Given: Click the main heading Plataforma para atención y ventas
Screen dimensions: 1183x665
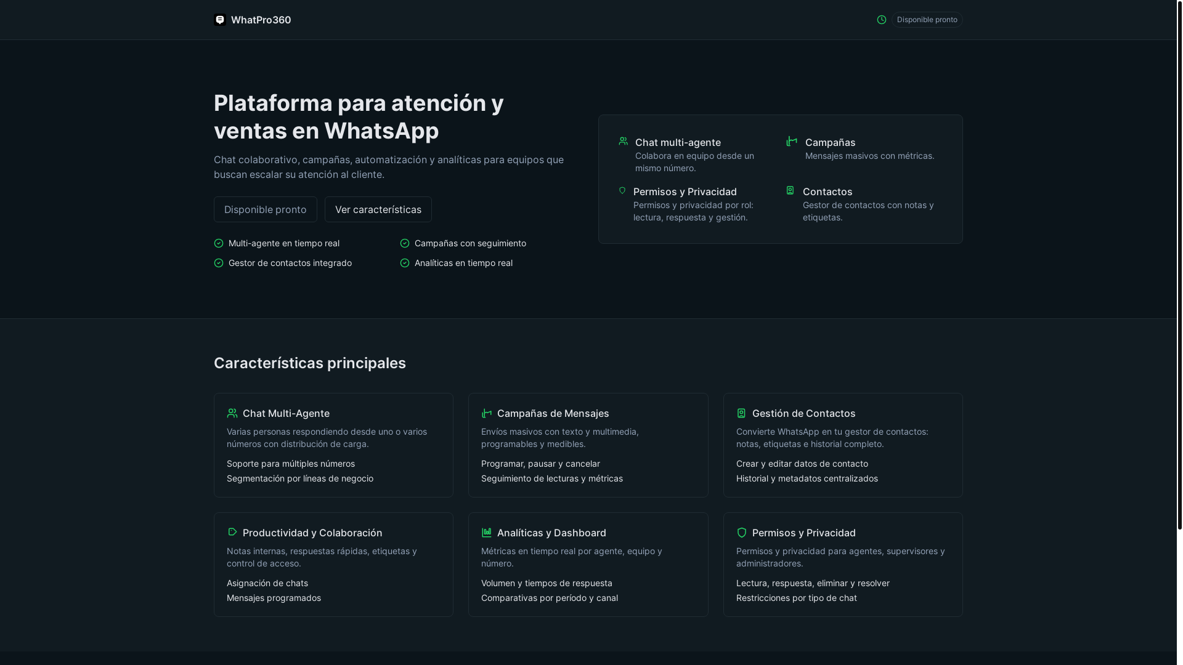Looking at the screenshot, I should point(359,117).
